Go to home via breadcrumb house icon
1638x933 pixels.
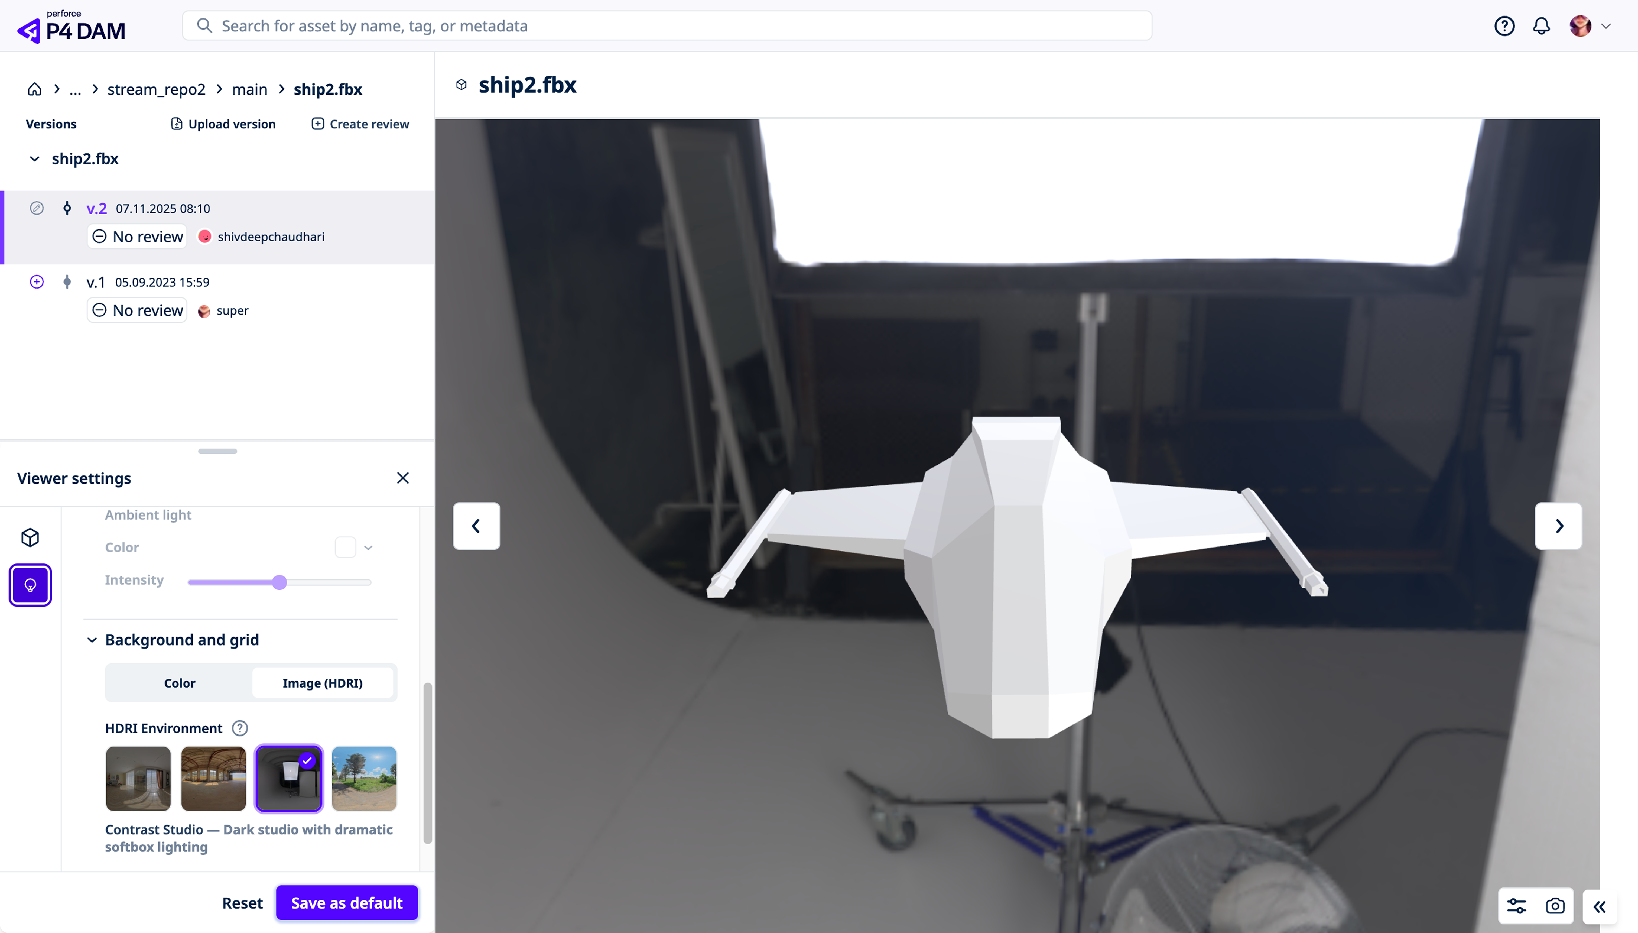click(35, 89)
